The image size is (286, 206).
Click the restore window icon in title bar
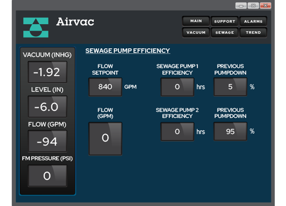(253, 5)
